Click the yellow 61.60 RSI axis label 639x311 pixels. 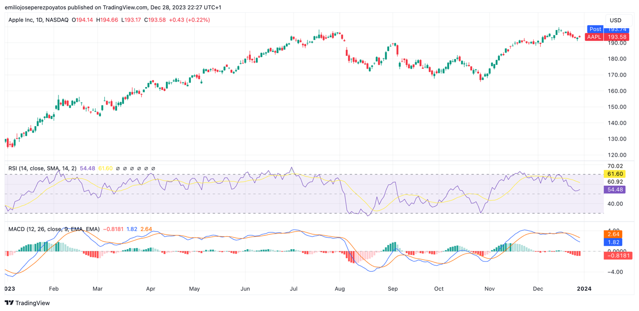[x=615, y=174]
